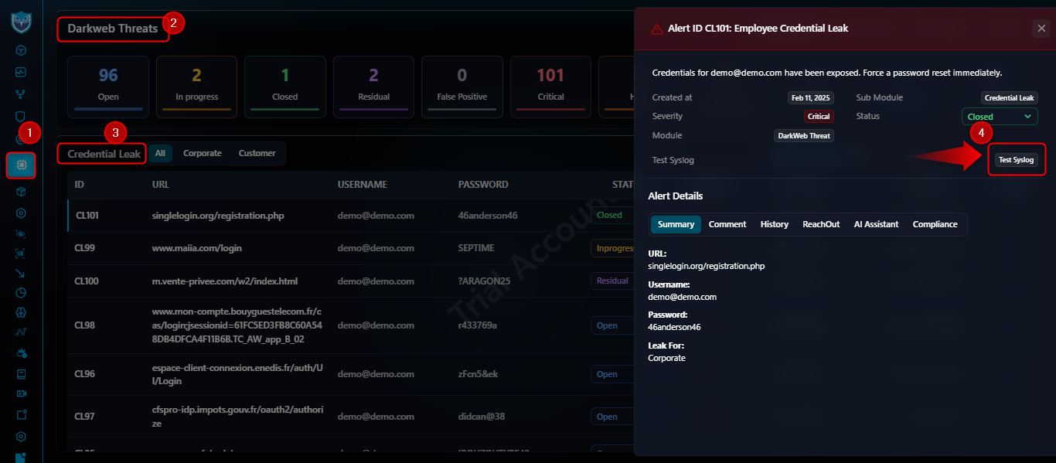The width and height of the screenshot is (1056, 463).
Task: Open the Status dropdown in the alert panel
Action: (x=1000, y=117)
